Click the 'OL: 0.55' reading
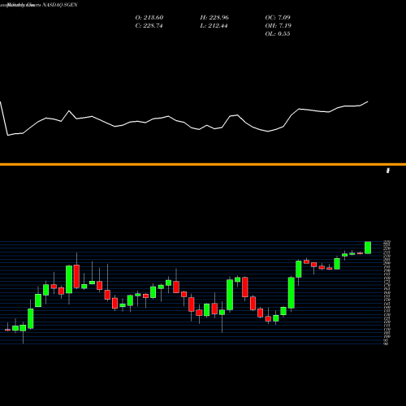Screen dimensions: 406x406 click(x=278, y=34)
